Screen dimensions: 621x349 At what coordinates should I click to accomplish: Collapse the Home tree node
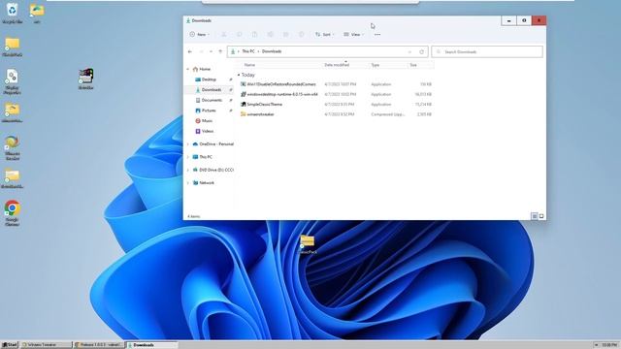[x=187, y=69]
